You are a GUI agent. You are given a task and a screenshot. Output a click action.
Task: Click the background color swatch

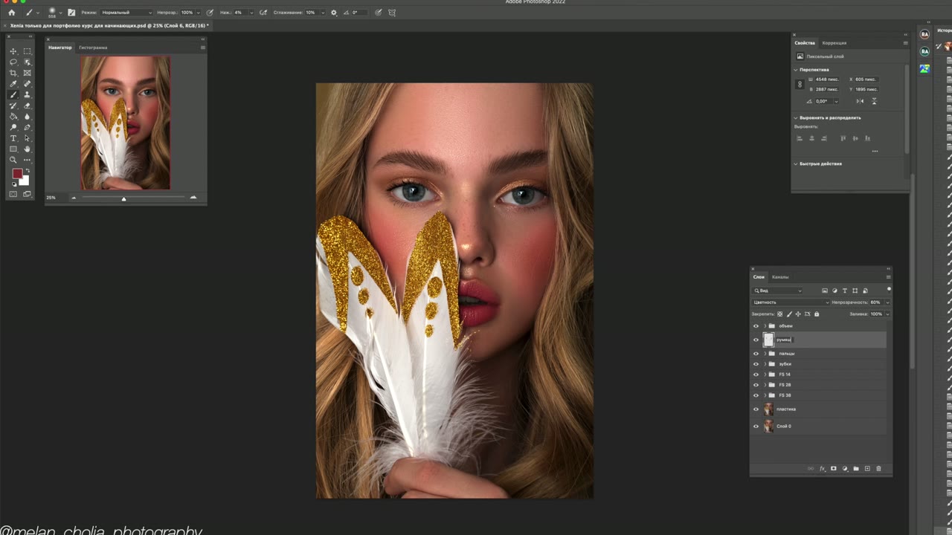click(25, 181)
